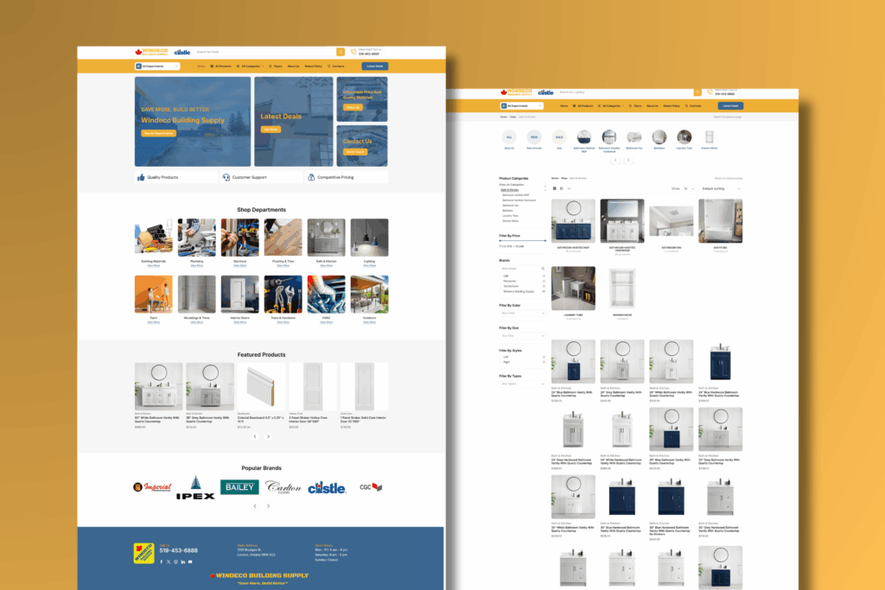The image size is (885, 590).
Task: Expand the Filter By Color dropdown
Action: [523, 314]
